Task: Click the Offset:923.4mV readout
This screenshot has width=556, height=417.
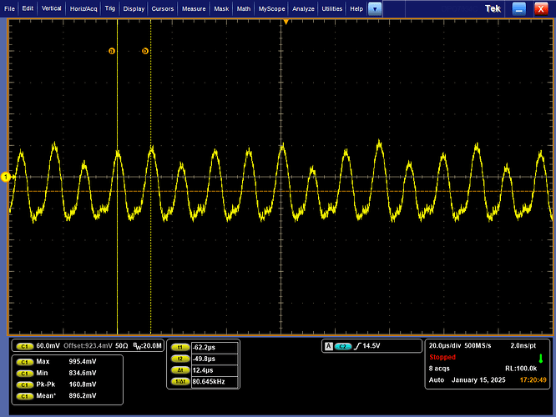Action: pyautogui.click(x=88, y=346)
